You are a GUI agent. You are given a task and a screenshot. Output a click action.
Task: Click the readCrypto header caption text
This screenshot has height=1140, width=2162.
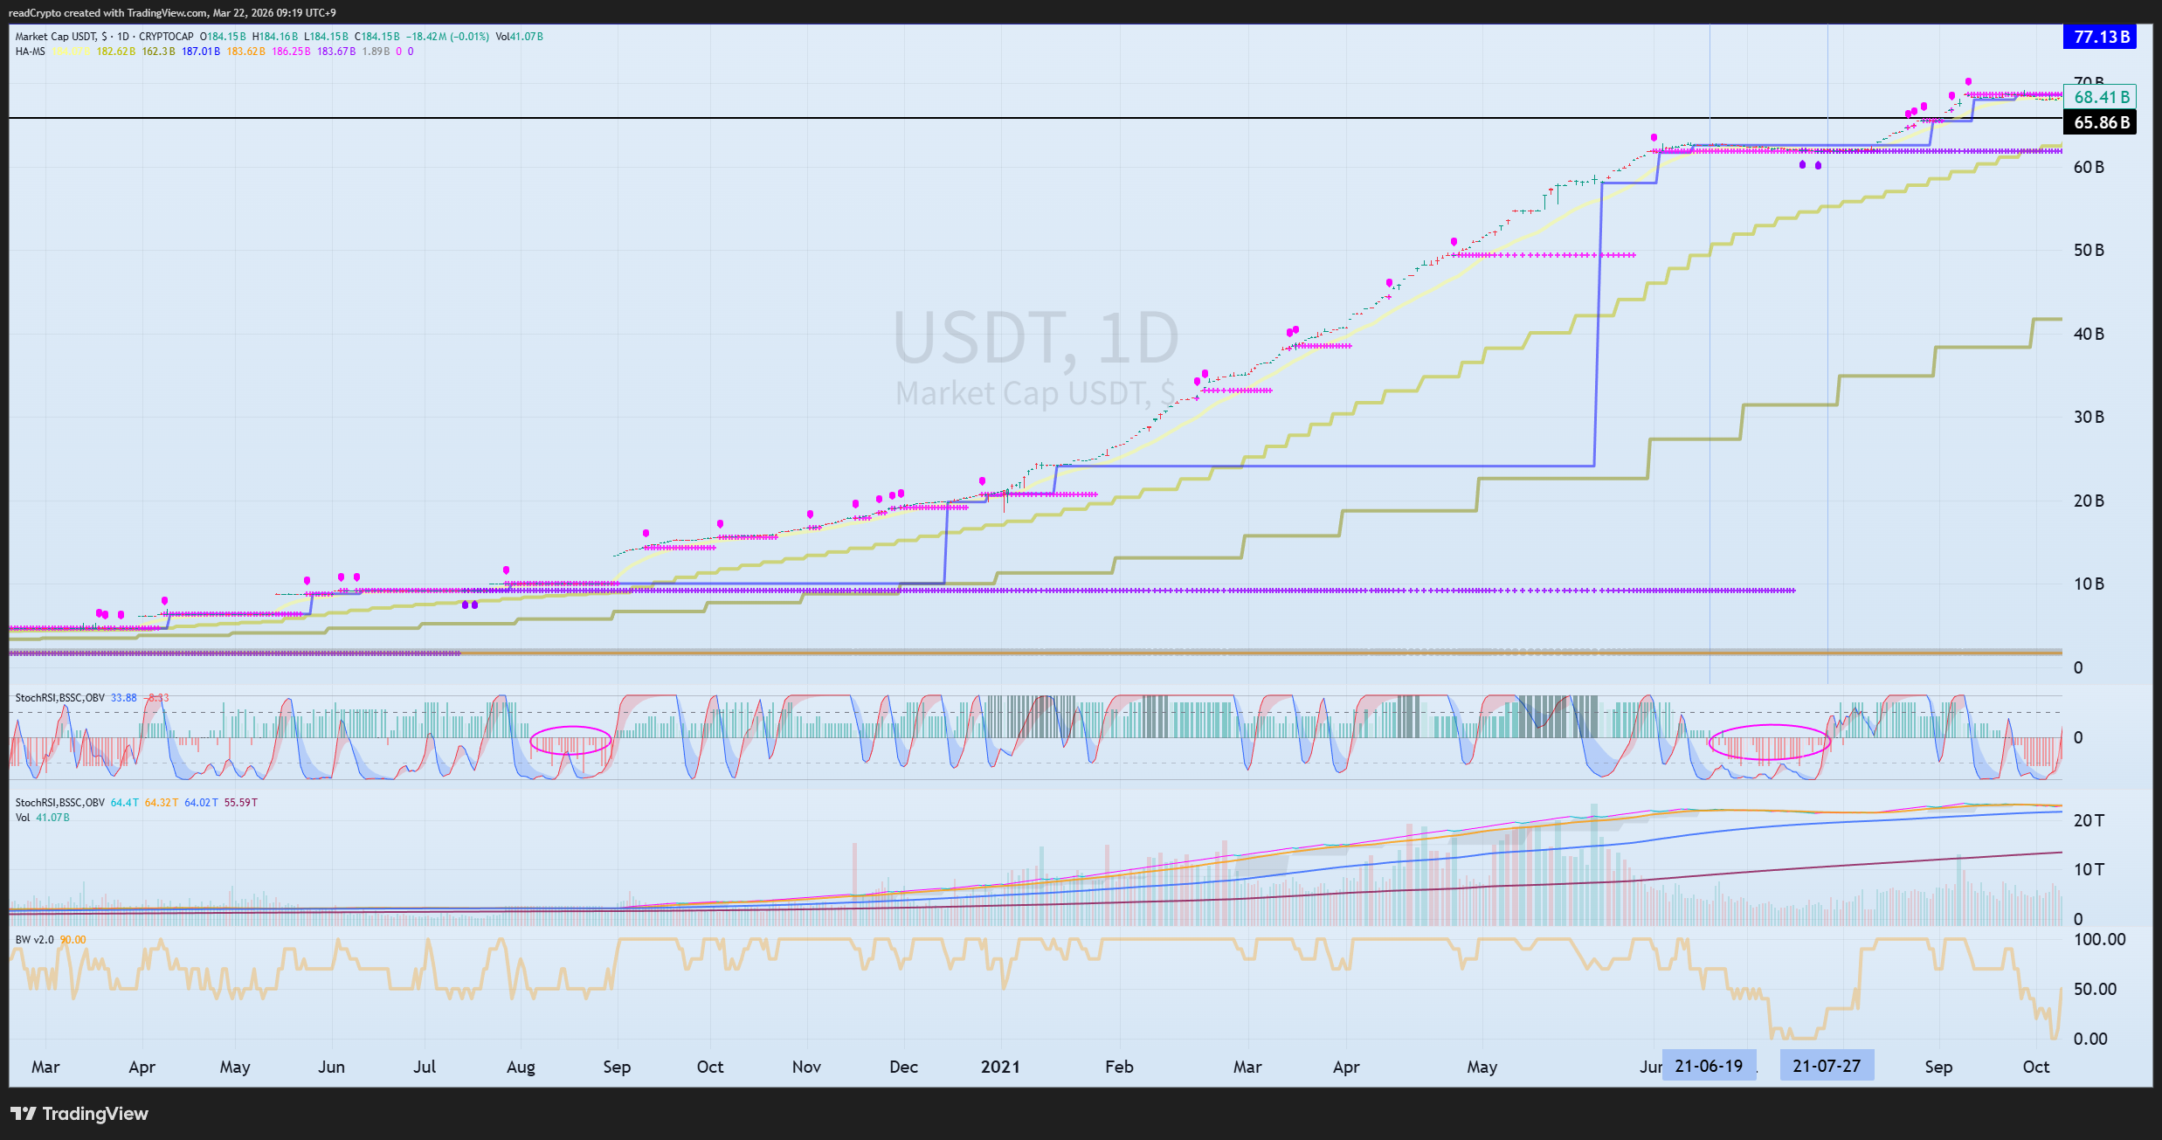(x=172, y=12)
